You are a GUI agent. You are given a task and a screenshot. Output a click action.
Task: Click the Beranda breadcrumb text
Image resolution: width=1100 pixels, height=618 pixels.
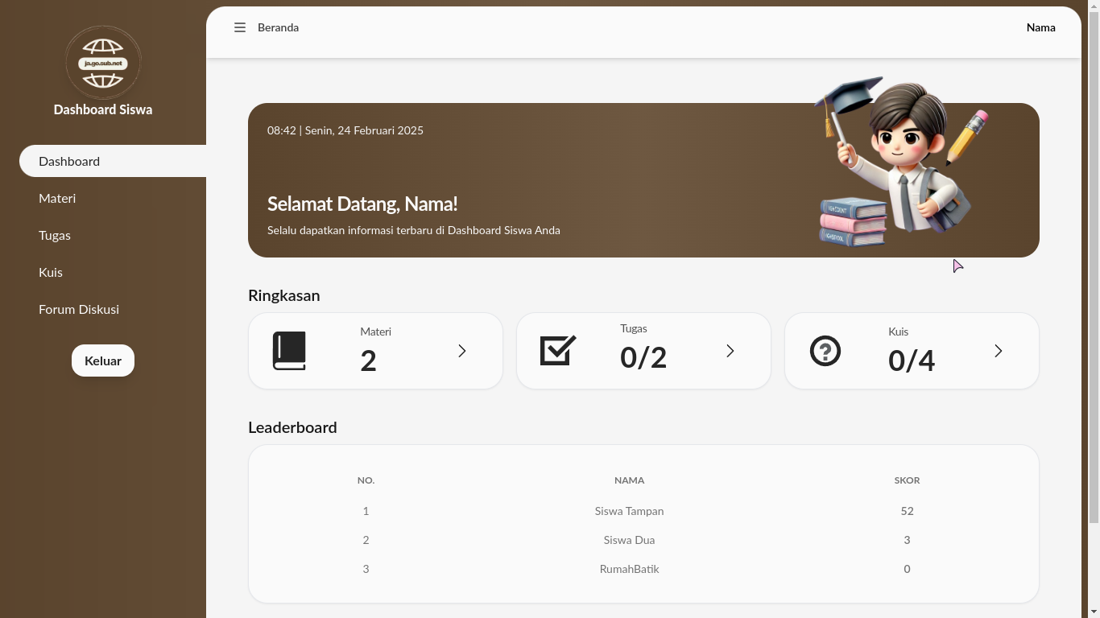click(x=278, y=27)
